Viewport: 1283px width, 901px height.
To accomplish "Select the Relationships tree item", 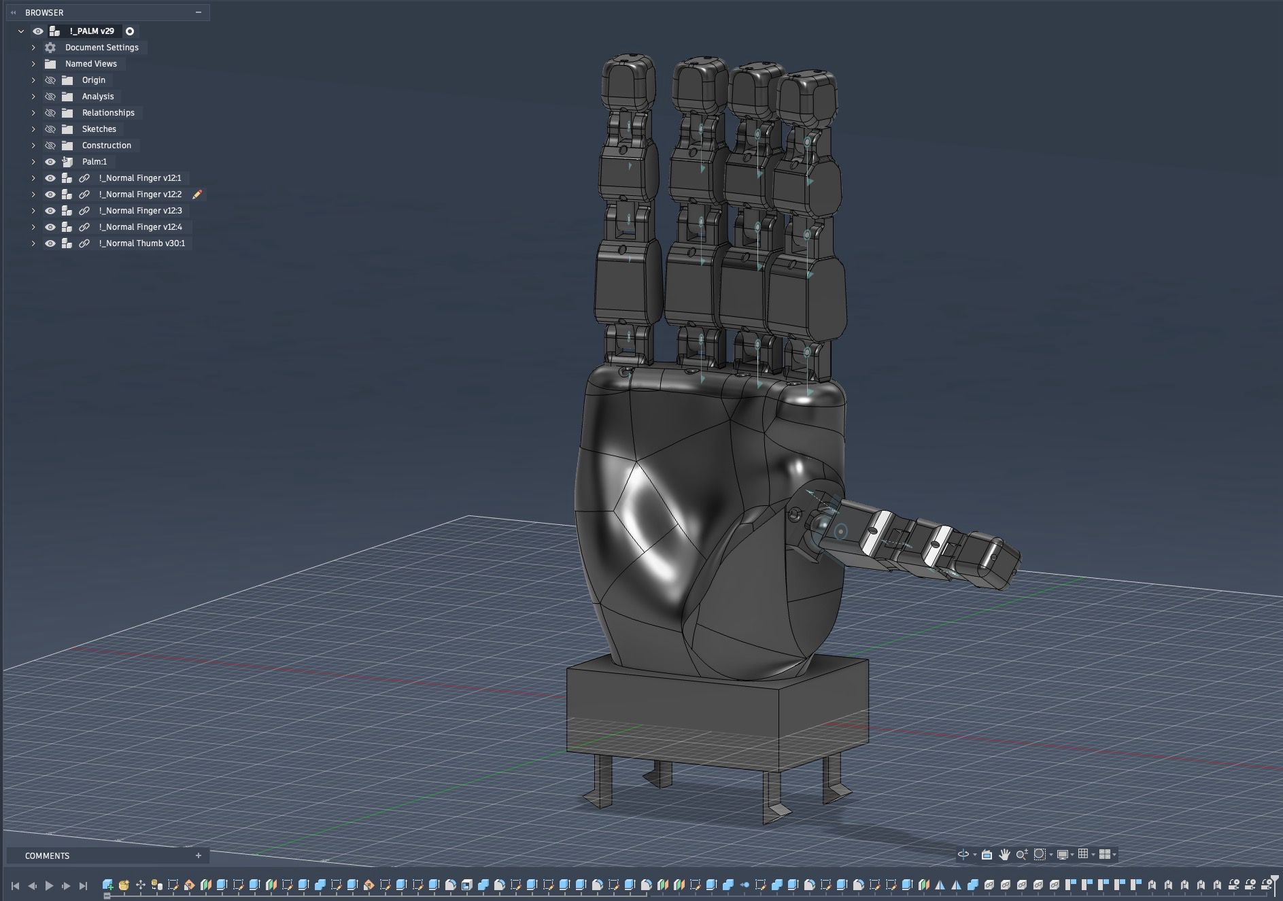I will 108,113.
